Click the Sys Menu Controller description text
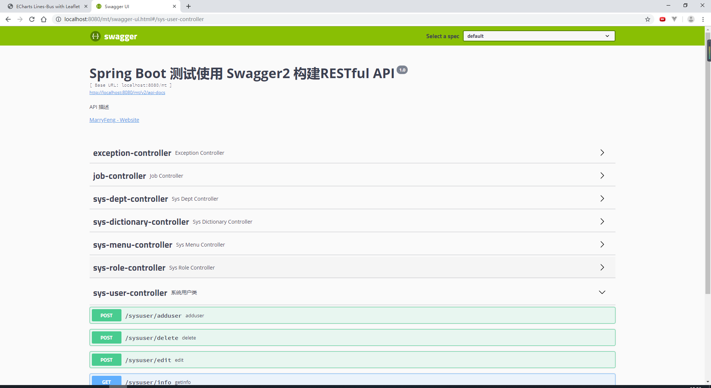The height and width of the screenshot is (388, 711). (201, 245)
